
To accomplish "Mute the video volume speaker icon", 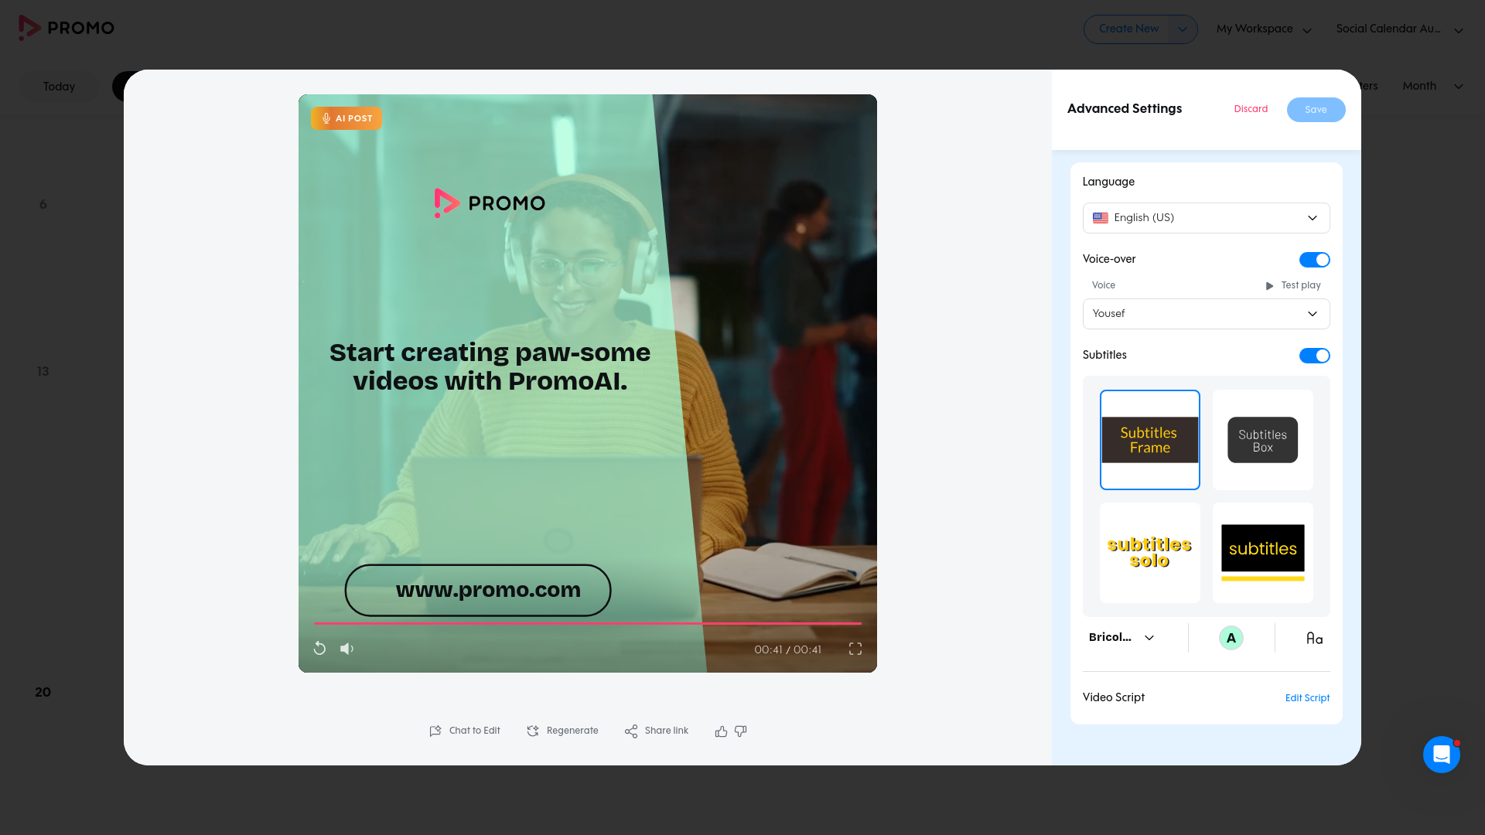I will click(x=346, y=649).
